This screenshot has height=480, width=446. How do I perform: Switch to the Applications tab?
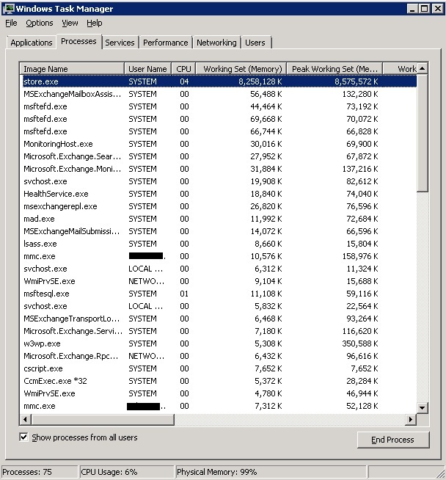point(32,43)
